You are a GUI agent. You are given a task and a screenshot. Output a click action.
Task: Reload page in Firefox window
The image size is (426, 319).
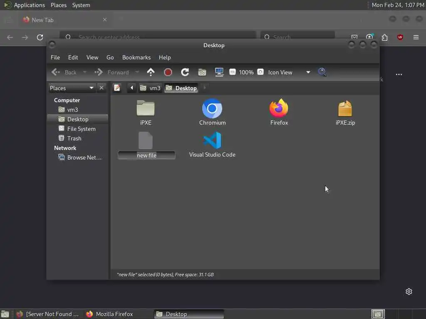click(40, 37)
